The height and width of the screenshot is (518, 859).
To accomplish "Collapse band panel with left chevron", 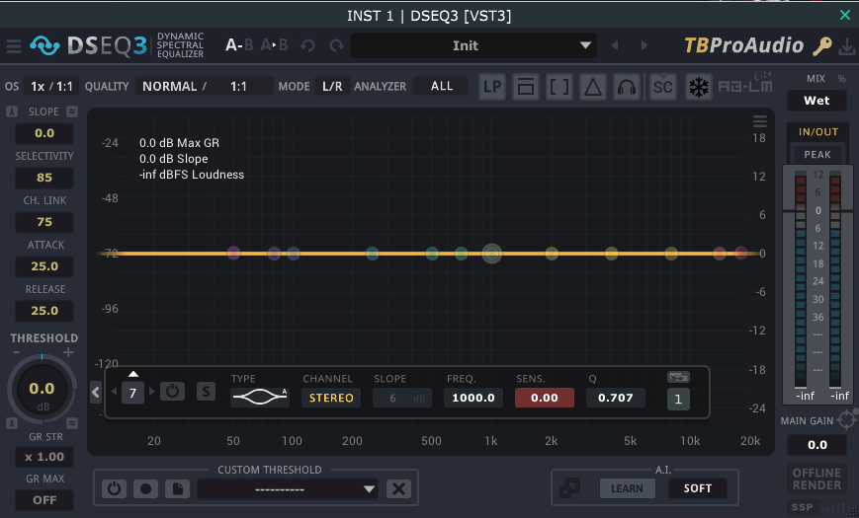I will click(96, 392).
